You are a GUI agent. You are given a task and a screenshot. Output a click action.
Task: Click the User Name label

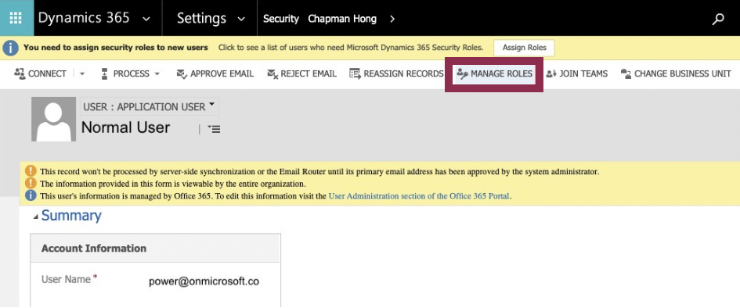pos(66,279)
